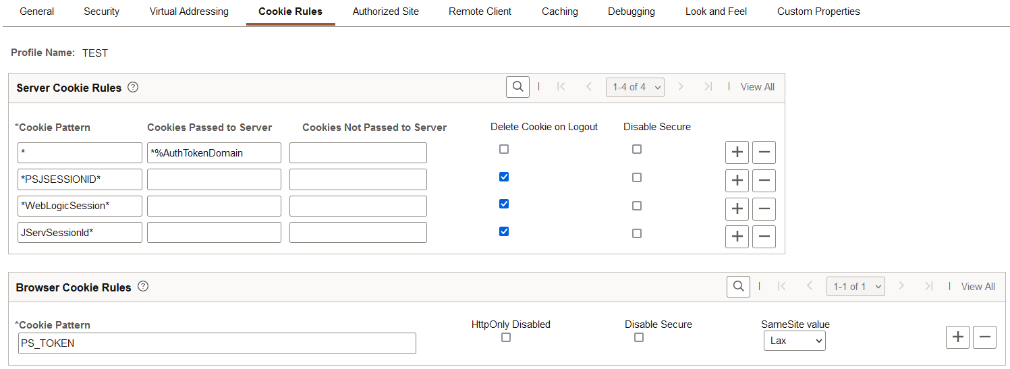Go to the Remote Client tab
Viewport: 1010px width, 369px height.
tap(480, 11)
